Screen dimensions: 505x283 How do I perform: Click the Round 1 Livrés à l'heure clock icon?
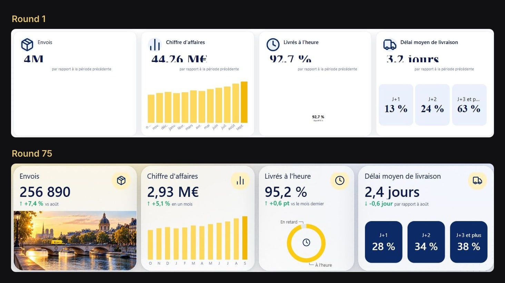pyautogui.click(x=273, y=45)
